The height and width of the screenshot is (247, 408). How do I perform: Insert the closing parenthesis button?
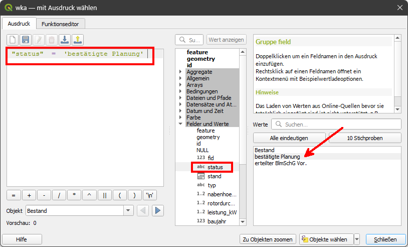tap(134, 195)
